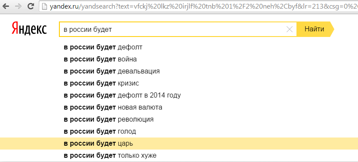The image size is (358, 162).
Task: Click the browser forward arrow
Action: pos(18,6)
